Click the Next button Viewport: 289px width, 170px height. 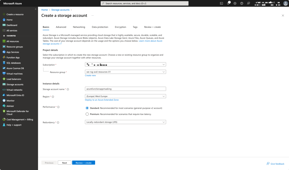click(x=65, y=163)
